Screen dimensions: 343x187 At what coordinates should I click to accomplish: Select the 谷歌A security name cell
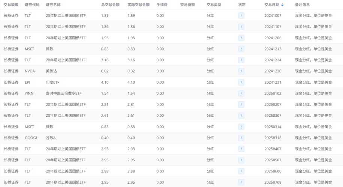[x=51, y=138]
